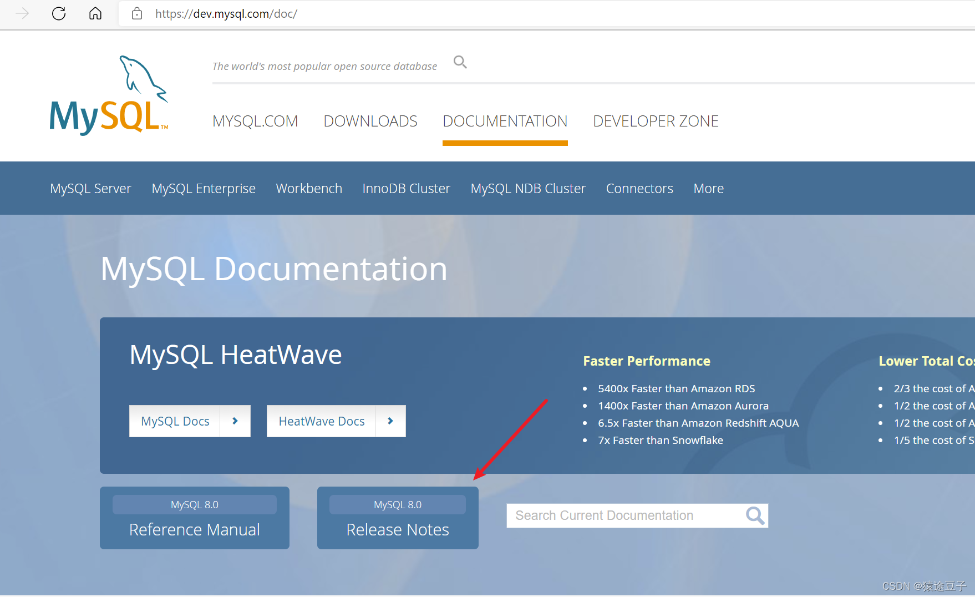Click the 'Faster Performance' heading
Image resolution: width=975 pixels, height=597 pixels.
pos(647,361)
